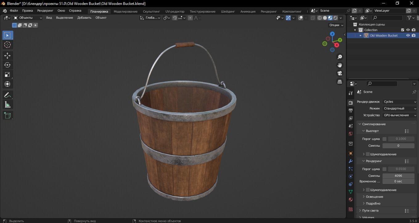Image resolution: width=419 pixels, height=223 pixels.
Task: Click the Blender logo menu icon
Action: [5, 11]
